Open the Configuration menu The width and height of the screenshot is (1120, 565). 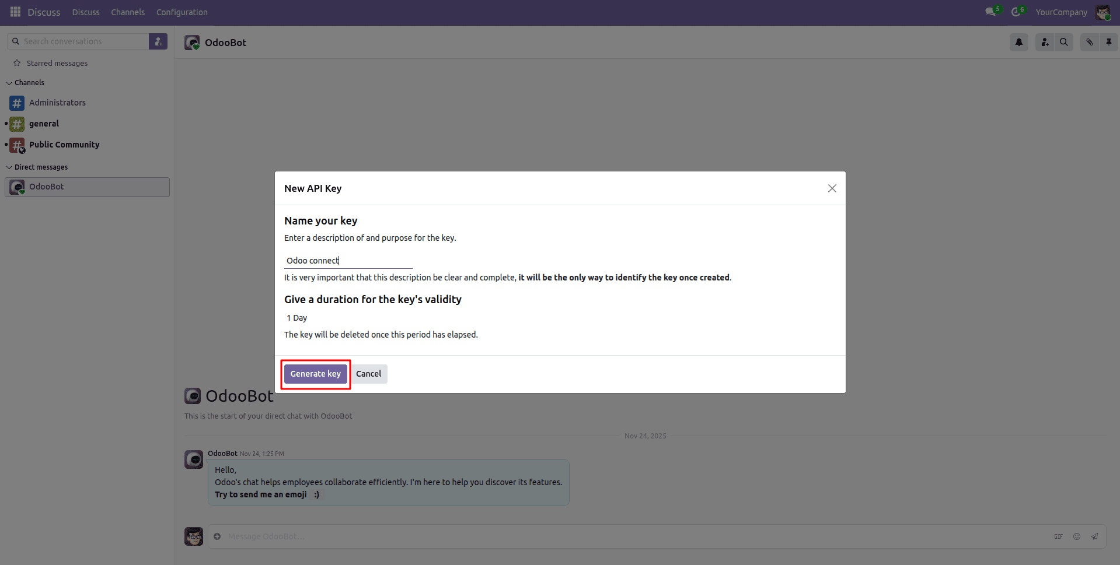coord(182,12)
